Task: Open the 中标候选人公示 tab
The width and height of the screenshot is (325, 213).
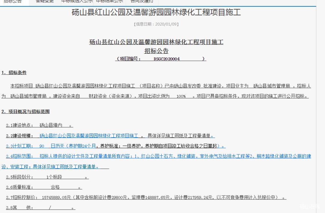Action: [77, 1]
